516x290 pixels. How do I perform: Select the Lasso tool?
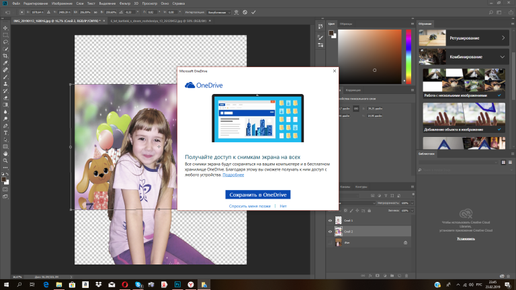click(x=5, y=41)
